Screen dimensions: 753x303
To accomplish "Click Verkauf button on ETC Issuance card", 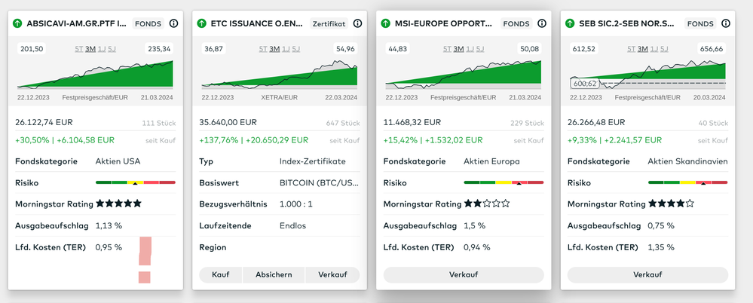I will click(x=332, y=275).
